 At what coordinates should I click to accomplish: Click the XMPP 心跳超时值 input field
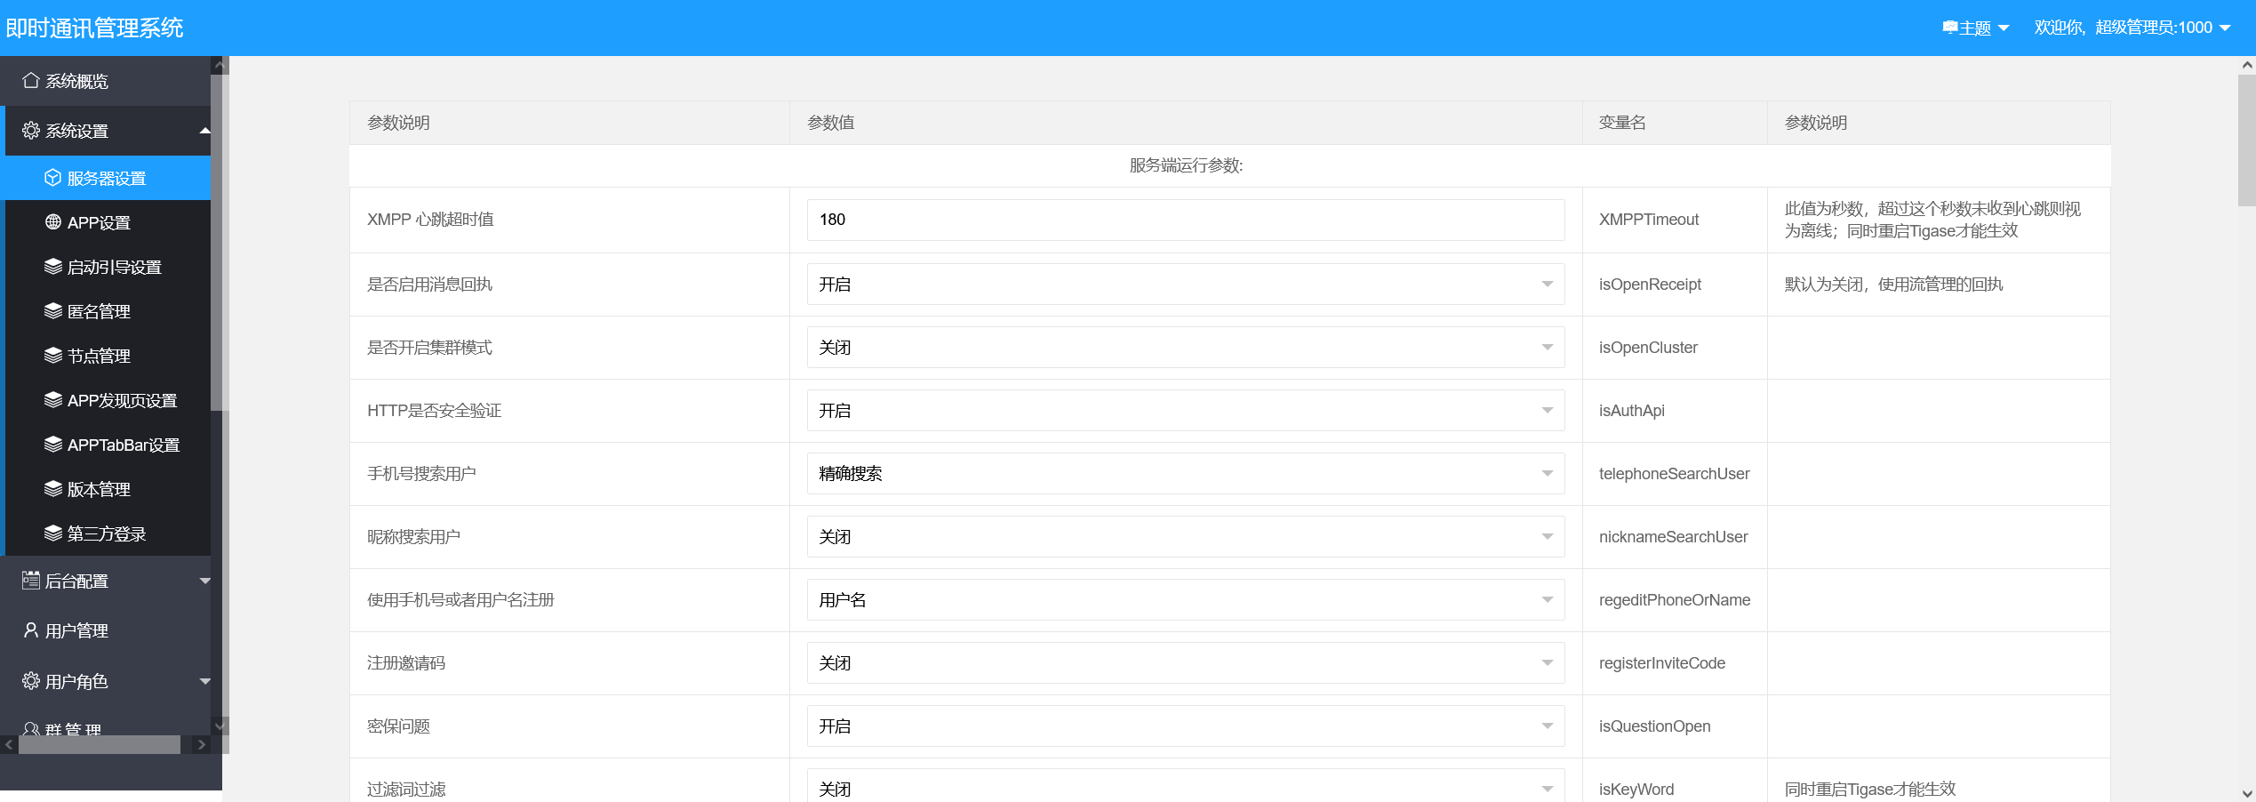click(x=1186, y=220)
